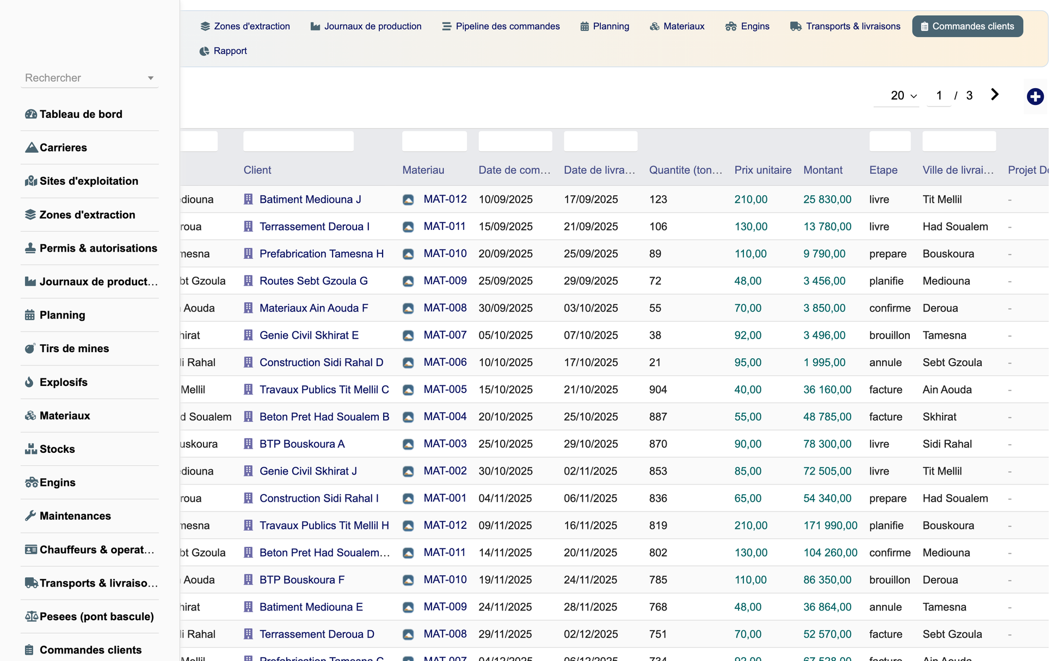1059x661 pixels.
Task: Click date 05/10/2025 cell
Action: (506, 335)
